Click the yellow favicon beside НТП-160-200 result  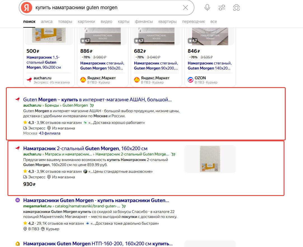coord(18,244)
